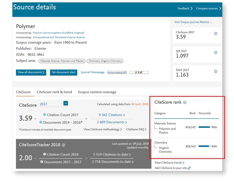Click the Publisher Elsevier text
The image size is (234, 181).
click(x=31, y=49)
